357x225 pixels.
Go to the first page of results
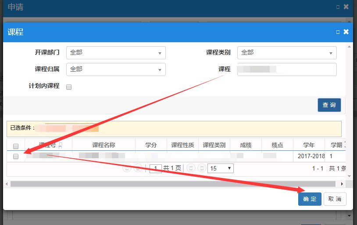tap(126, 168)
